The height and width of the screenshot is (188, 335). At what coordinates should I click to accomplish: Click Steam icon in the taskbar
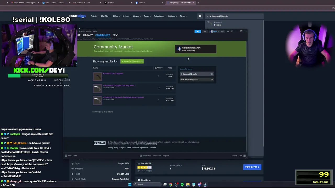click(x=205, y=184)
